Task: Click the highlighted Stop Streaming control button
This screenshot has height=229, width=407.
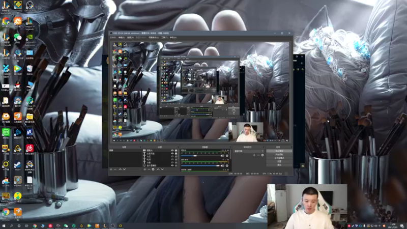Action: click(279, 151)
